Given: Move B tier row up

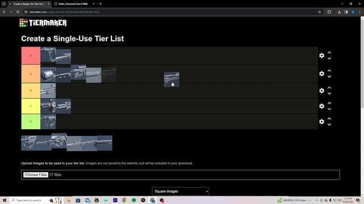Looking at the screenshot, I should tap(329, 88).
